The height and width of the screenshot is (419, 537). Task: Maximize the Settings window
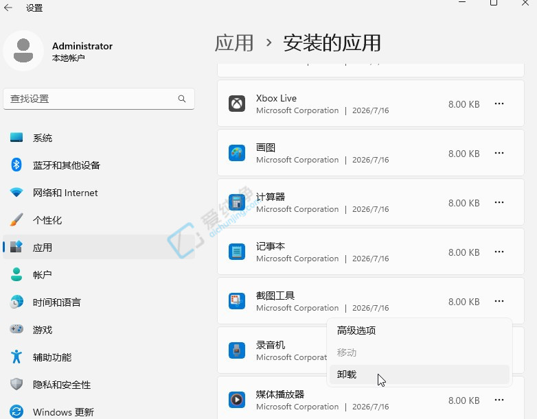(x=494, y=3)
